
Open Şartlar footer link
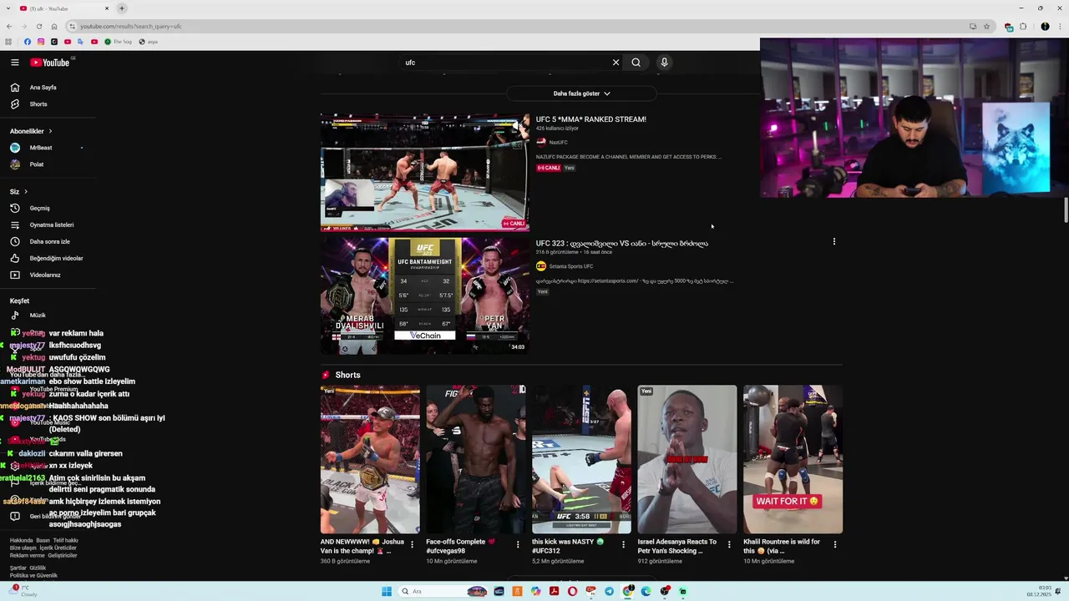click(18, 568)
